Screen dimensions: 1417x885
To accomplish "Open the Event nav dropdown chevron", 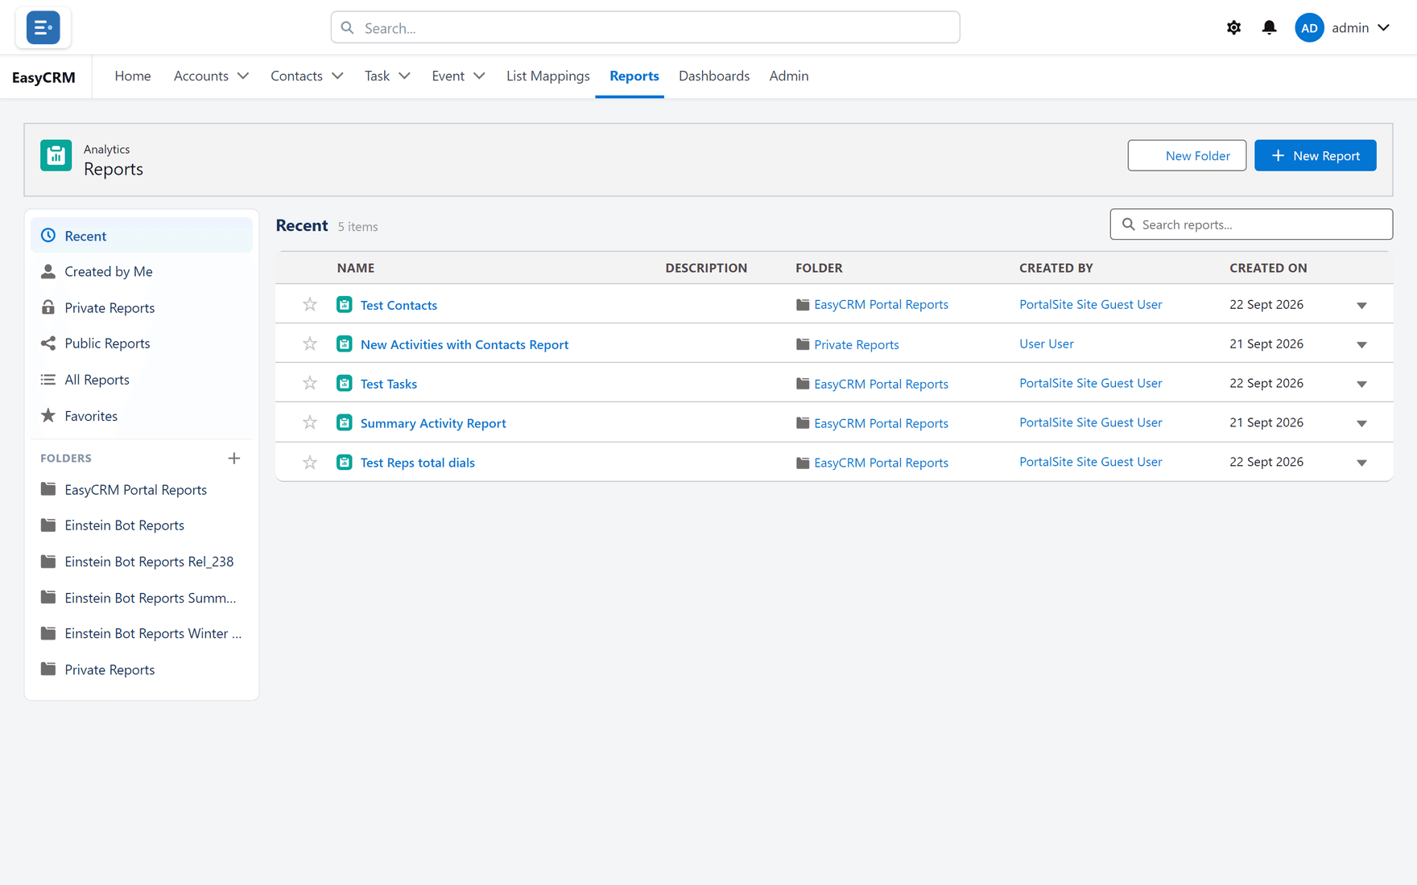I will point(479,76).
